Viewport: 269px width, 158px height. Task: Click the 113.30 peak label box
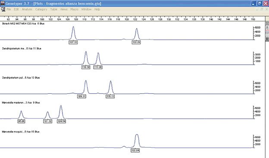click(x=98, y=67)
